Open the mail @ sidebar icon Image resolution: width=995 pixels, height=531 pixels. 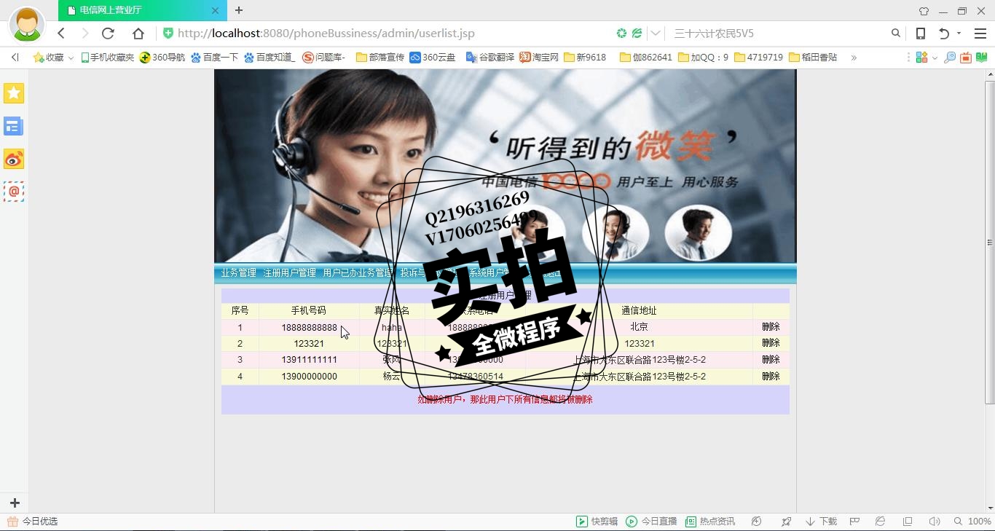pyautogui.click(x=14, y=192)
